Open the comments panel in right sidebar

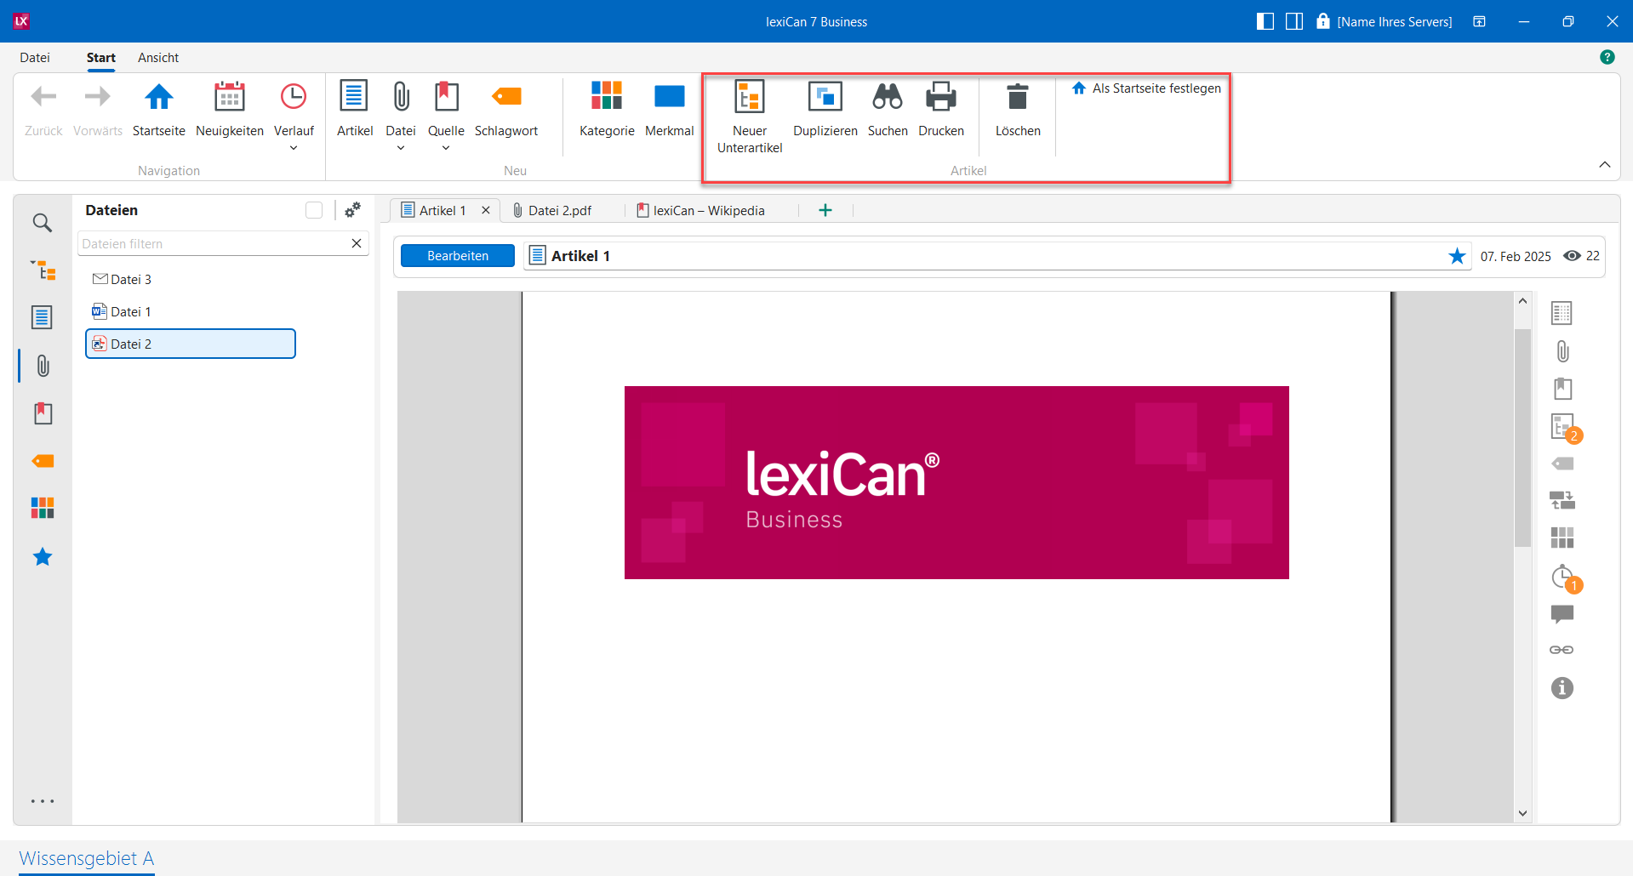(1562, 613)
